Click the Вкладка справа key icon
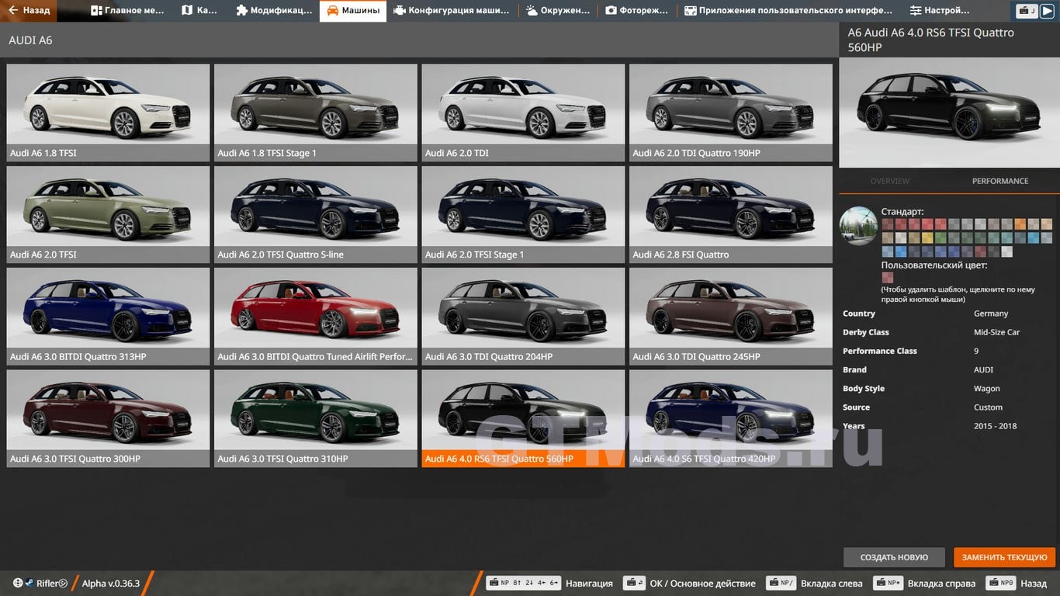Viewport: 1060px width, 596px height. tap(888, 583)
